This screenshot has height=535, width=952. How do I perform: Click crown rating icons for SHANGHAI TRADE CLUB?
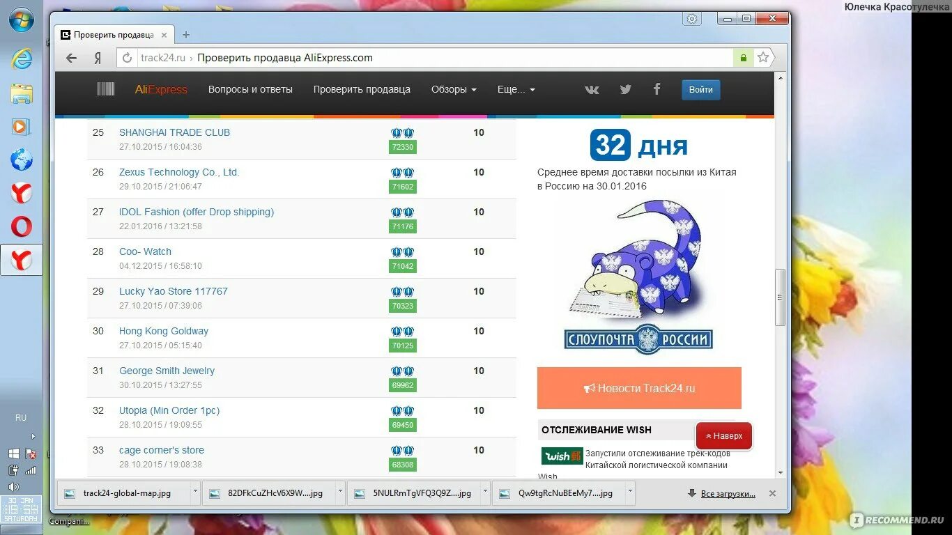click(402, 132)
